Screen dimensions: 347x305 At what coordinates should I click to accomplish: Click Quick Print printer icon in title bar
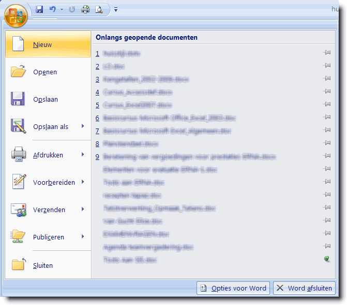(x=85, y=9)
